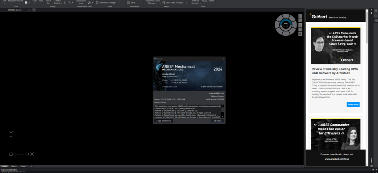Open Measure Geometry dropdown
The image size is (378, 173).
coord(196,2)
